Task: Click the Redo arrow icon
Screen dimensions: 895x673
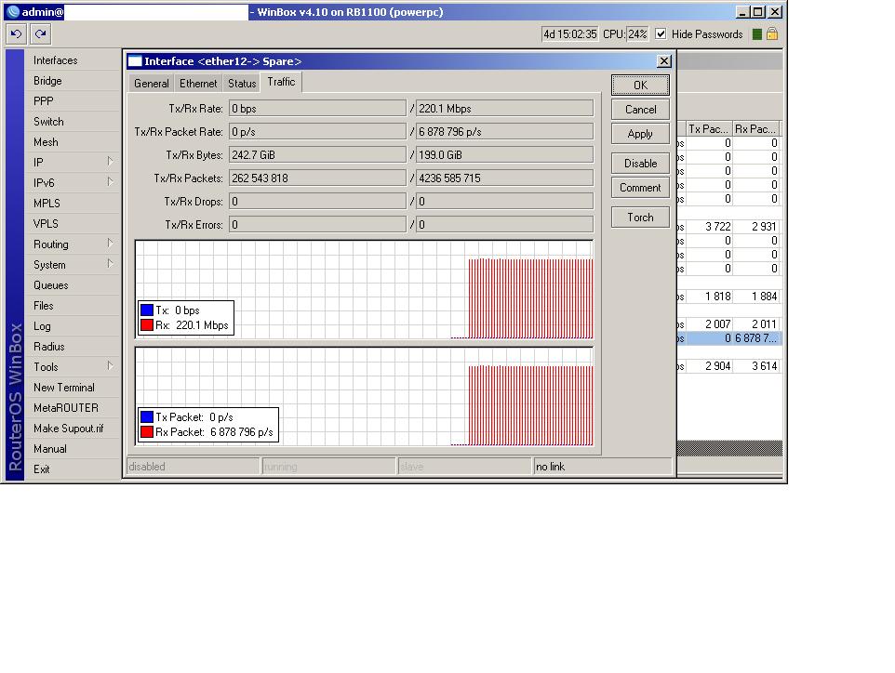Action: (41, 34)
